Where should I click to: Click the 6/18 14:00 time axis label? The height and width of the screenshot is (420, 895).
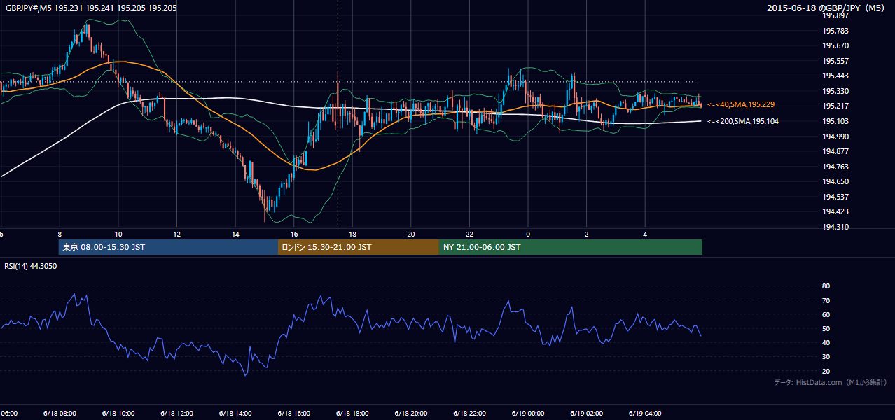(235, 413)
